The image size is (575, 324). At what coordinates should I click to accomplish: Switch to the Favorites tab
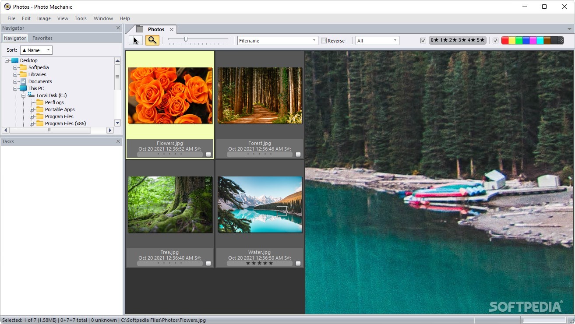tap(42, 38)
